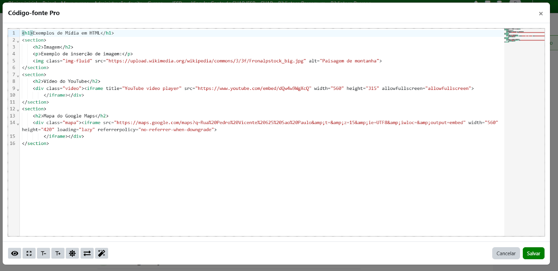The width and height of the screenshot is (558, 271).
Task: Click the green Salvar button
Action: tap(533, 253)
